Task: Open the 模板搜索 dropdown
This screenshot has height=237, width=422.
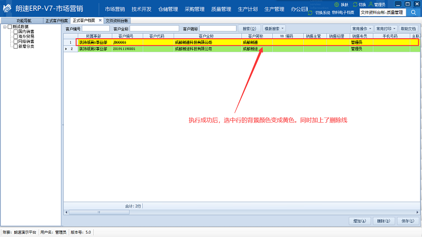Action: pyautogui.click(x=274, y=29)
